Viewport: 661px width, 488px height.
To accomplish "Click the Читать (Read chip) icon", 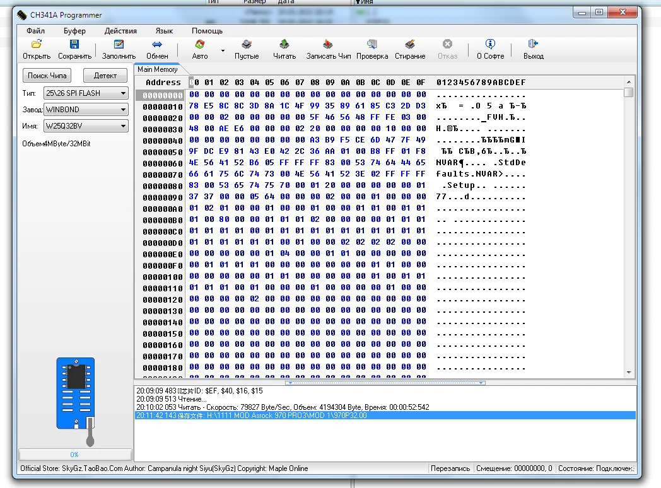I will point(284,45).
